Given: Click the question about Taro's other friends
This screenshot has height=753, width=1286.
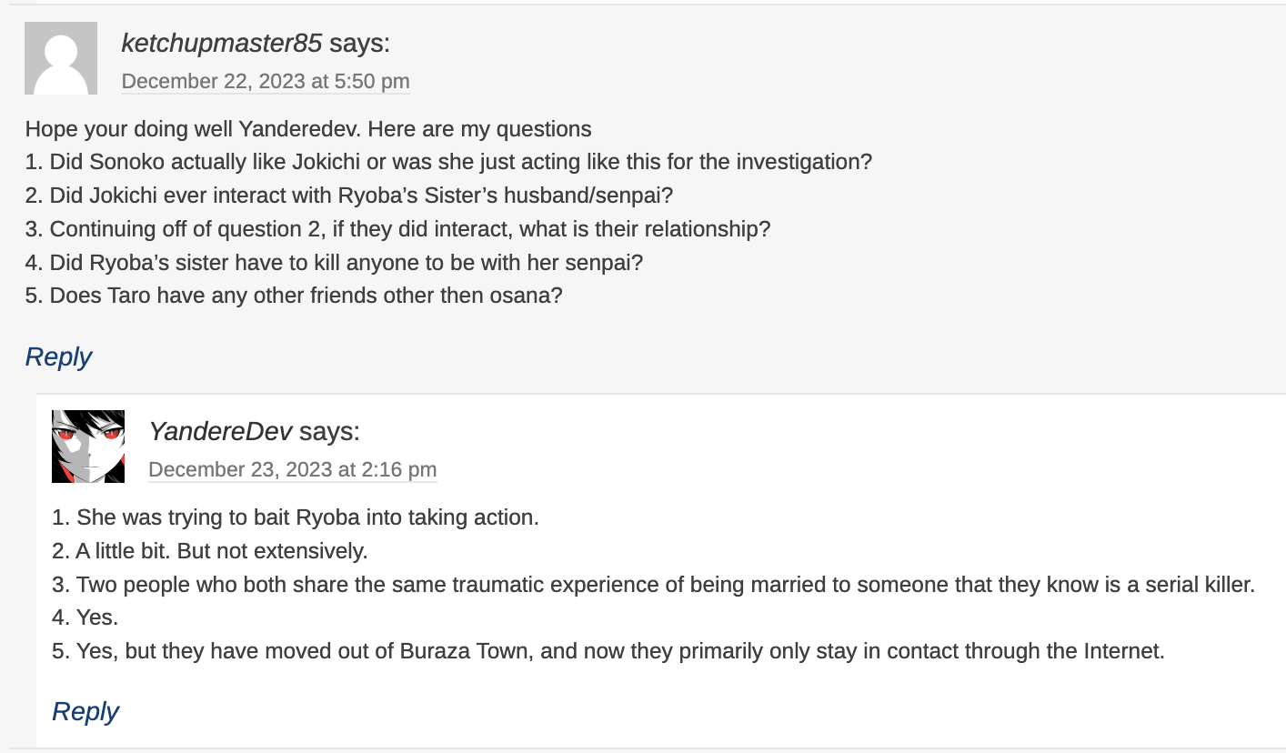Looking at the screenshot, I should (294, 296).
